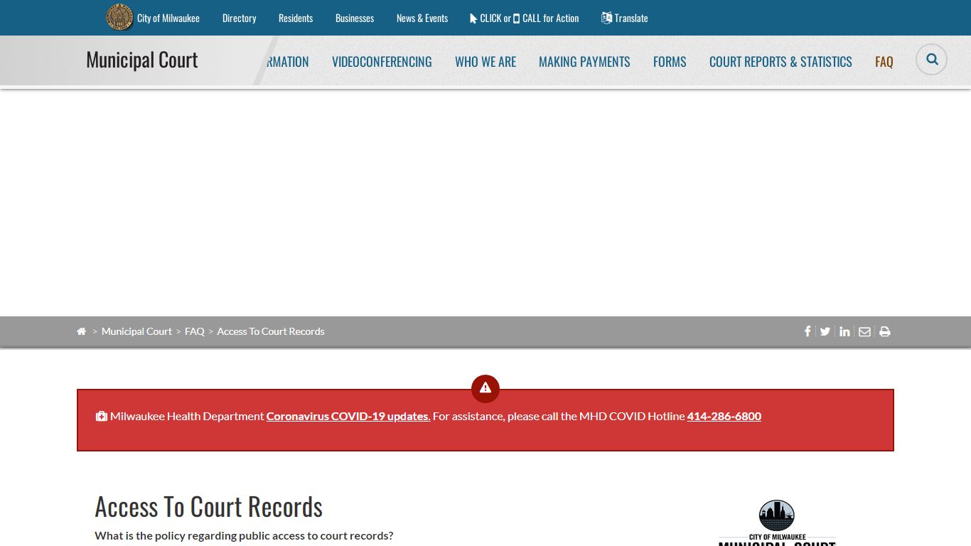
Task: Open the Businesses menu
Action: coord(355,18)
